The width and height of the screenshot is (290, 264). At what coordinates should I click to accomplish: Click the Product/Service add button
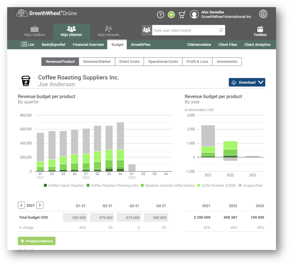pyautogui.click(x=37, y=241)
